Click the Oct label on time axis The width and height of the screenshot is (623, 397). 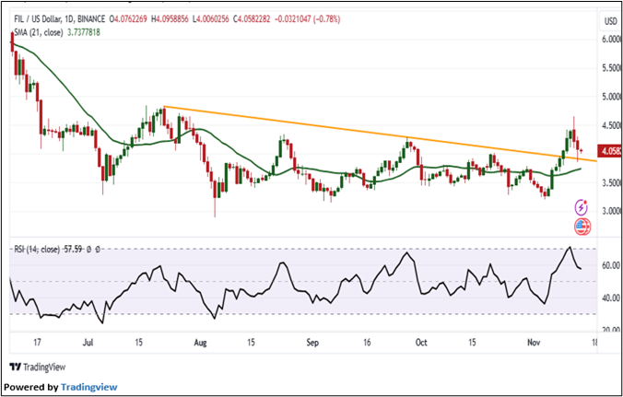click(x=421, y=343)
